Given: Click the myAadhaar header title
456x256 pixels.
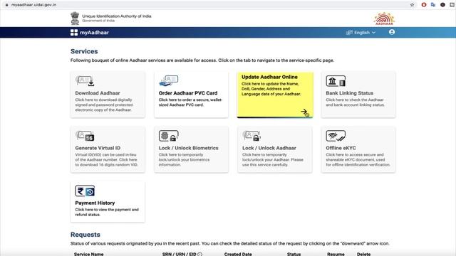Looking at the screenshot, I should point(94,33).
